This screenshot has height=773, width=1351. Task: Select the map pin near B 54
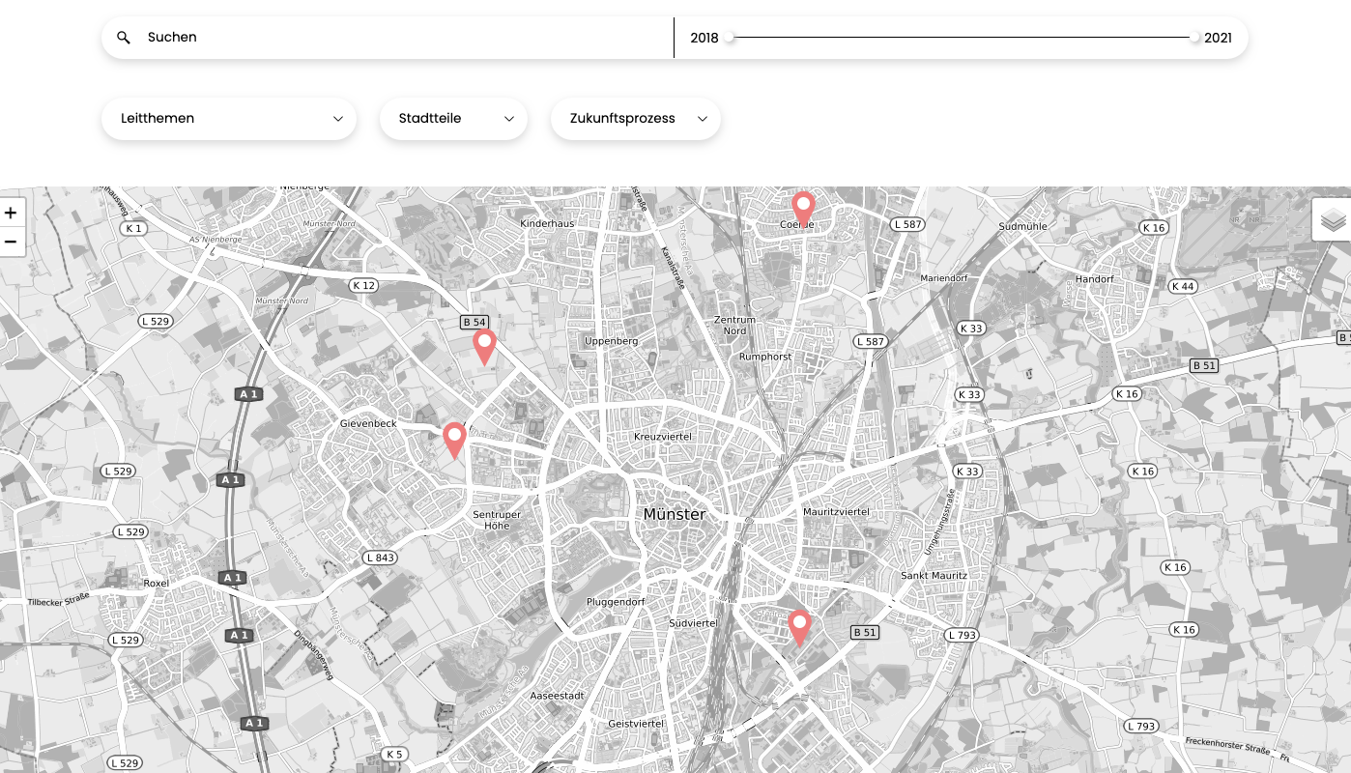[x=484, y=347]
